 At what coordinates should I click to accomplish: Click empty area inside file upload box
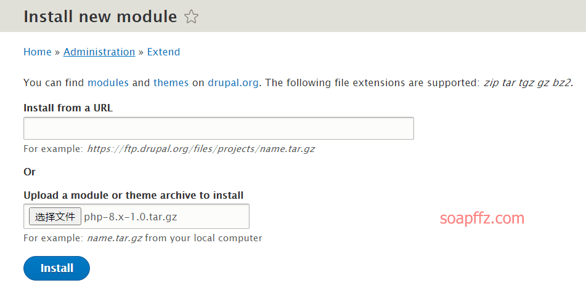[213, 217]
